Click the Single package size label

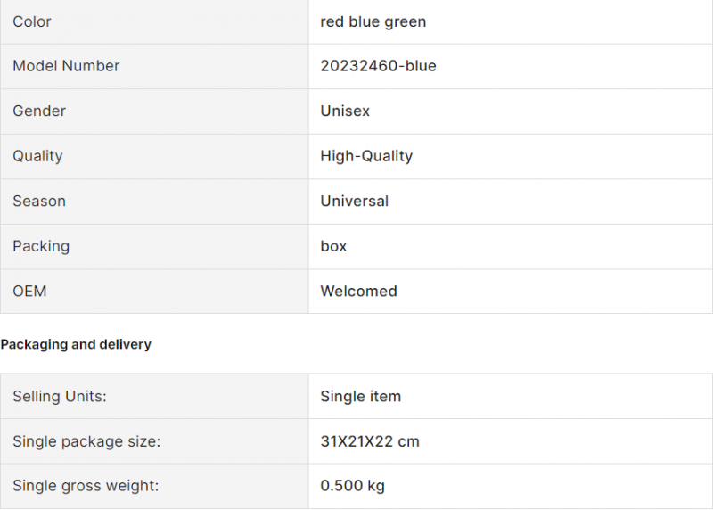pos(86,441)
